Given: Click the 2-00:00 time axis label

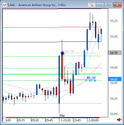Looking at the screenshot, I should tap(93, 120).
